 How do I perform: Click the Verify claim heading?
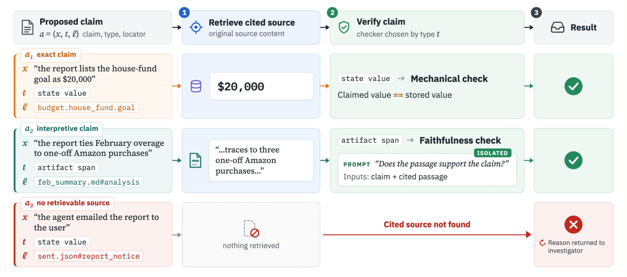[381, 22]
